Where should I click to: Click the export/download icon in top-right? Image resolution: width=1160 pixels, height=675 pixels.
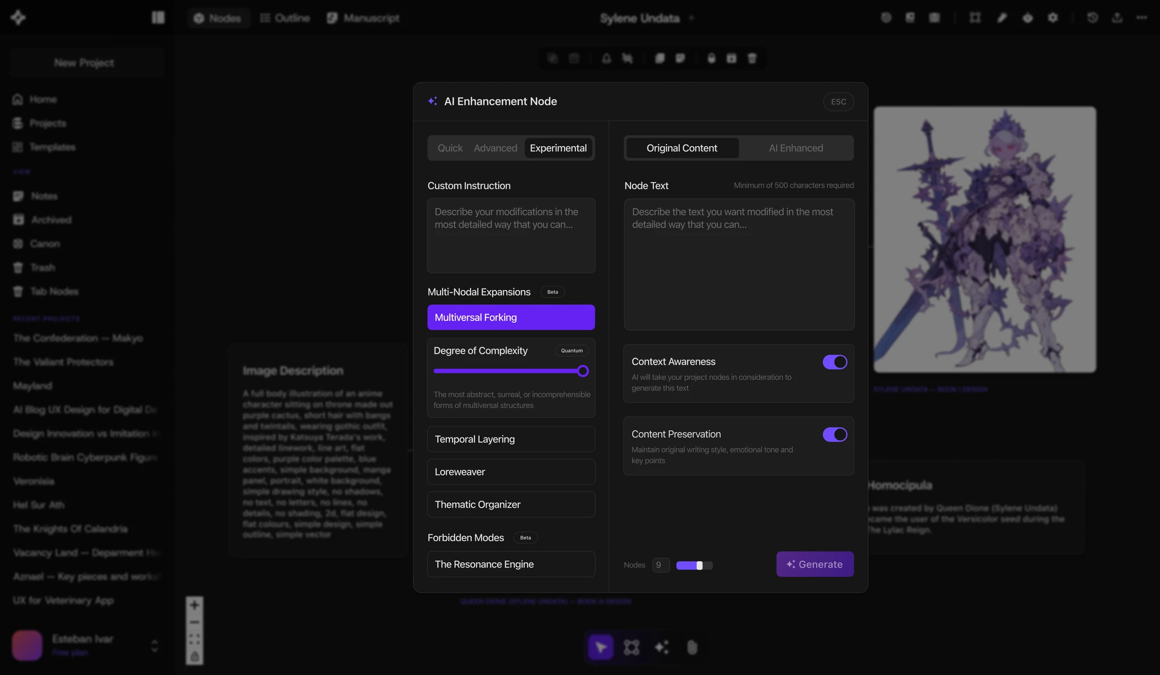click(x=1116, y=18)
